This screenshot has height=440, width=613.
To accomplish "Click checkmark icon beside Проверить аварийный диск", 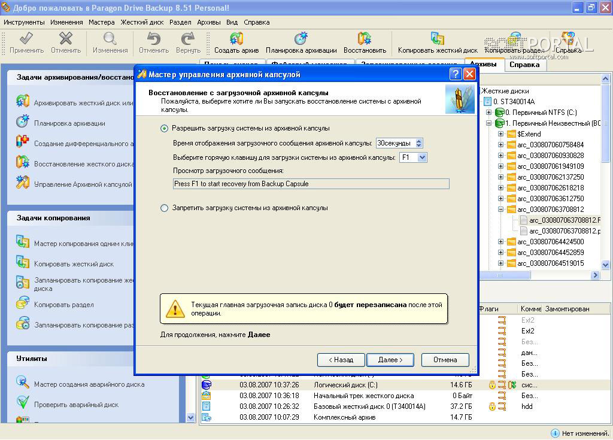I will pos(23,402).
